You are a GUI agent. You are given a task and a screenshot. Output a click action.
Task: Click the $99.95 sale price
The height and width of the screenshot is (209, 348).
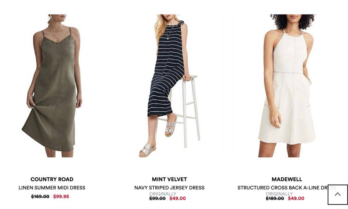coord(61,196)
